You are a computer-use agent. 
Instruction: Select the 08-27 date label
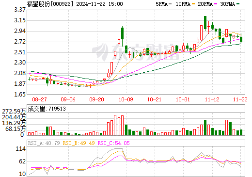[39, 99]
